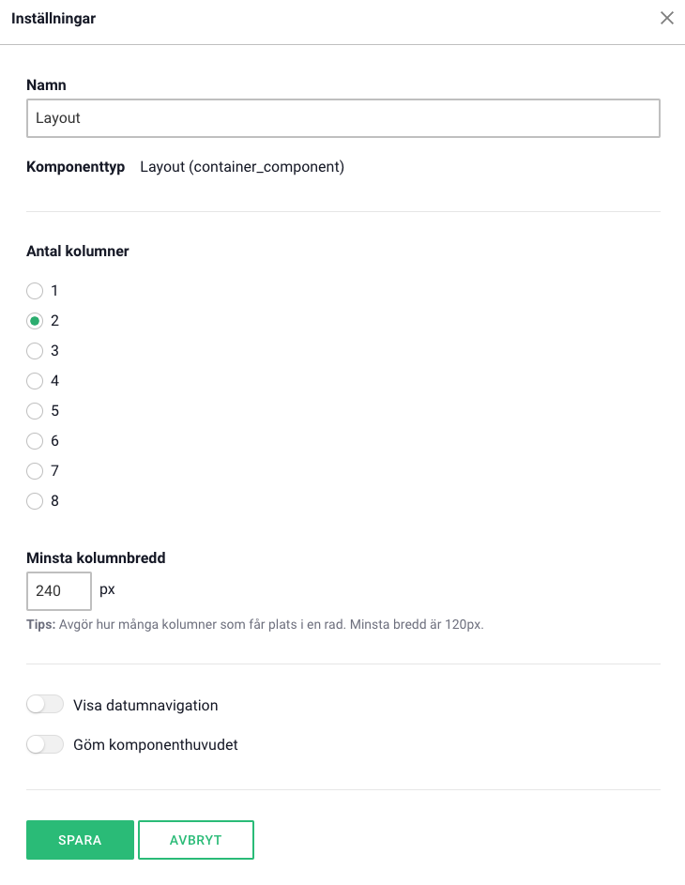This screenshot has width=685, height=885.
Task: Click the Namn text field
Action: pos(342,119)
